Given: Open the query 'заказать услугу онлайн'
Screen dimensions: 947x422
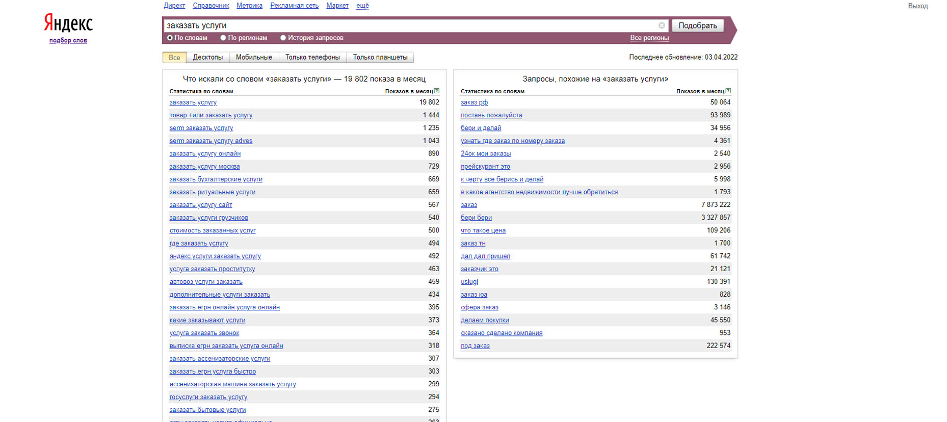Looking at the screenshot, I should [x=205, y=153].
